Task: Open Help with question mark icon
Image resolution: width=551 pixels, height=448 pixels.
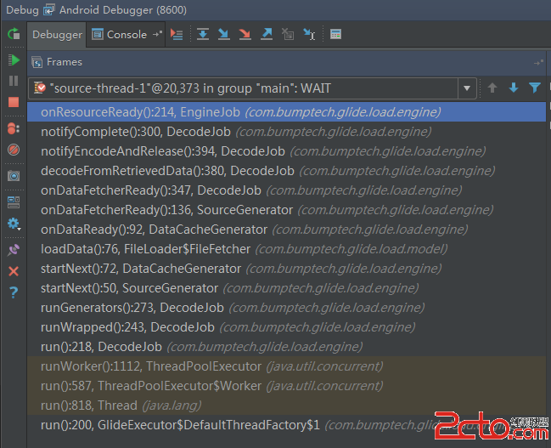Action: pos(14,292)
